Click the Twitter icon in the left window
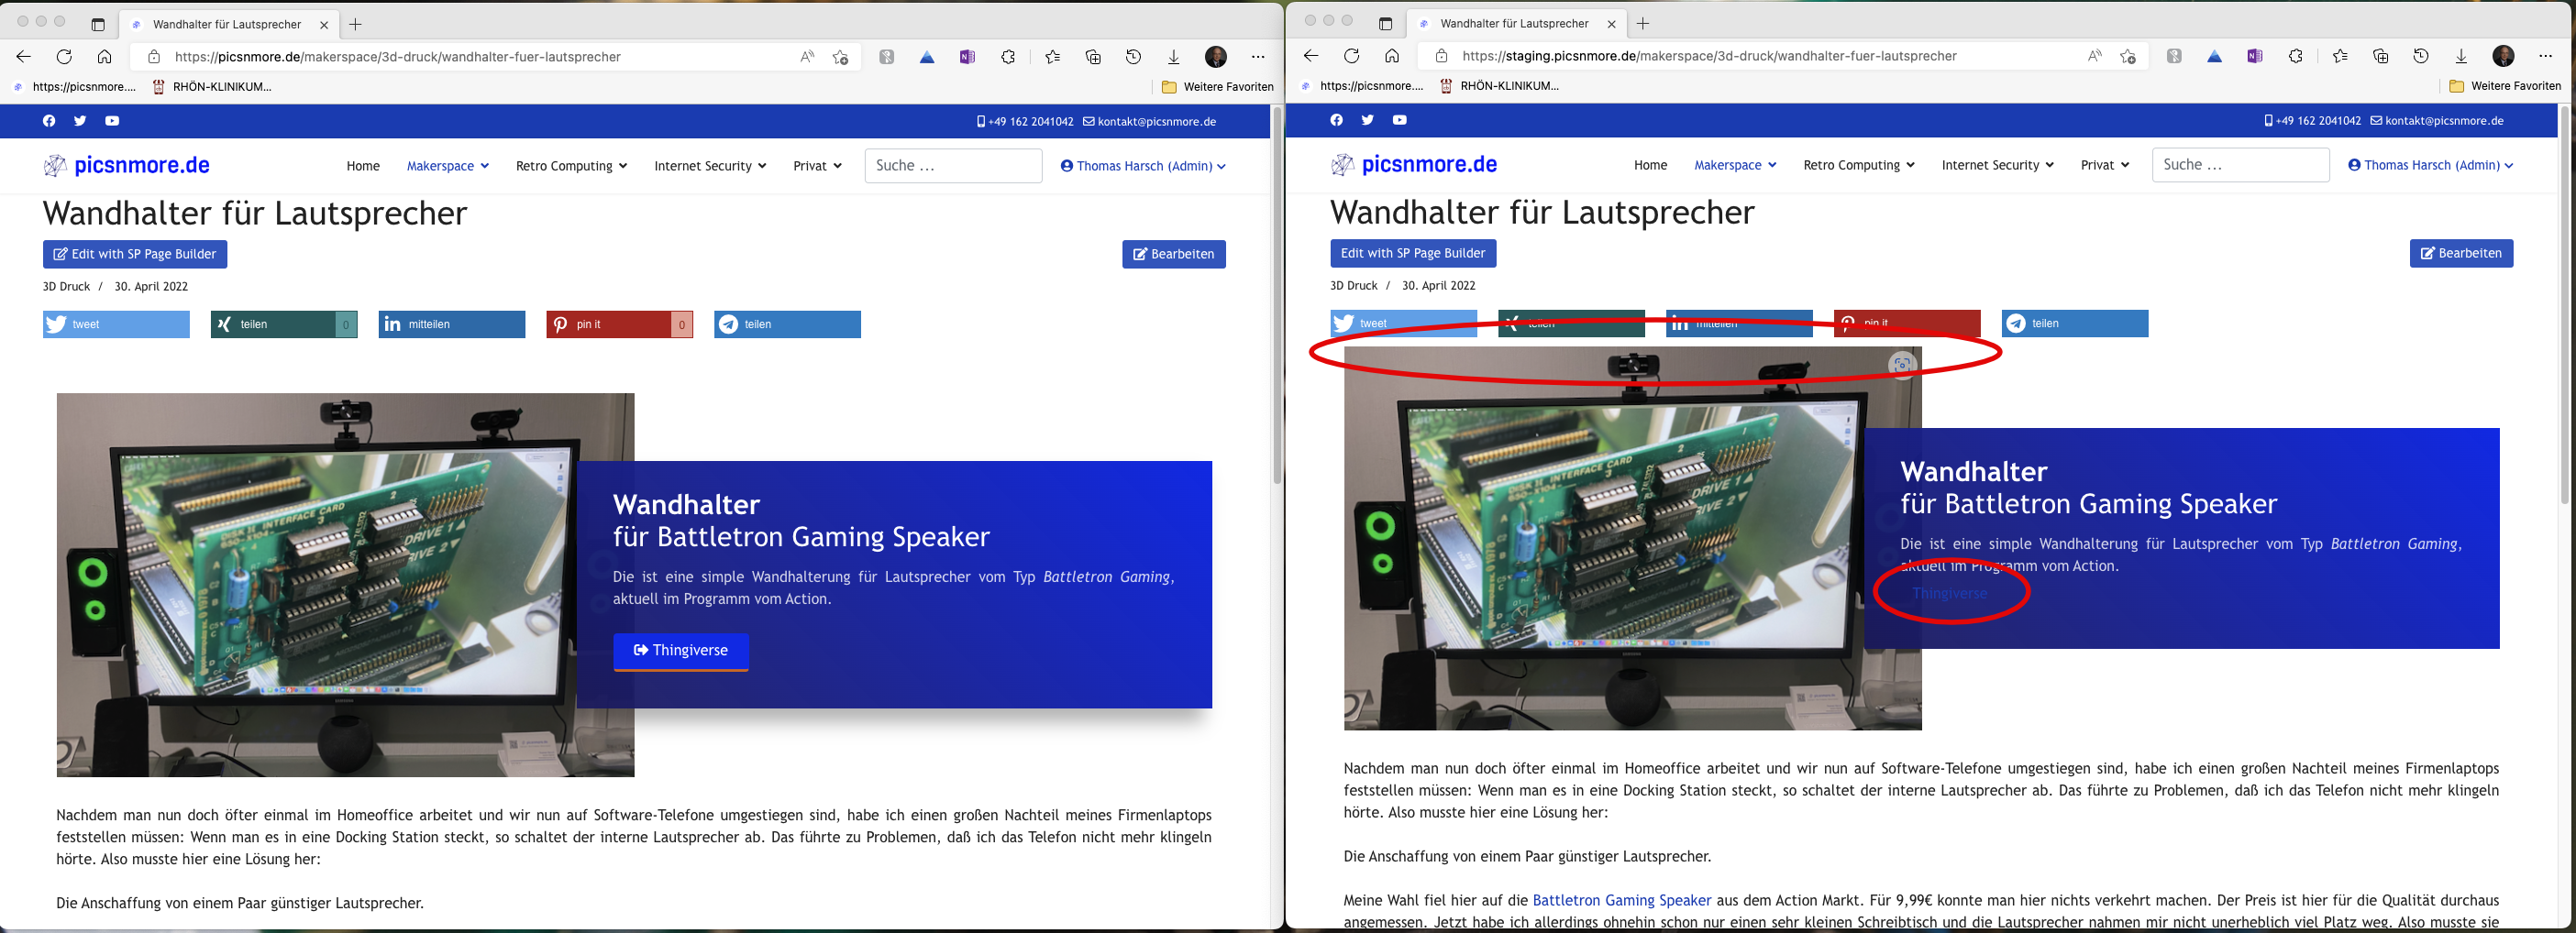 pos(80,121)
